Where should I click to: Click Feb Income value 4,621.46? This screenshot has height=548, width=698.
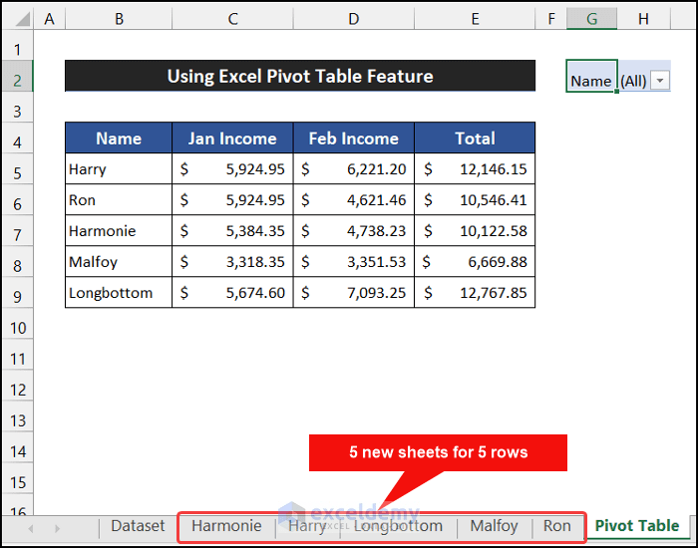click(x=354, y=199)
